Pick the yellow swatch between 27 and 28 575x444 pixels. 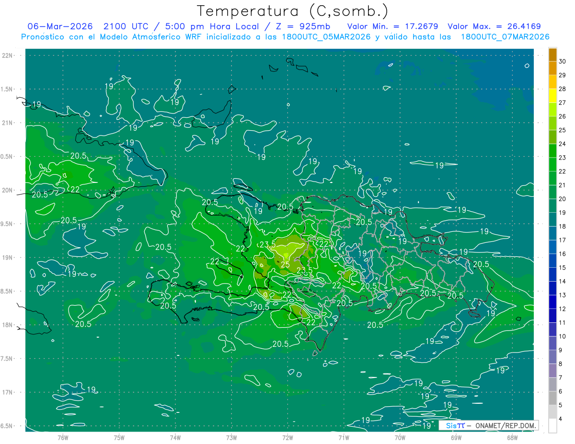[x=552, y=96]
